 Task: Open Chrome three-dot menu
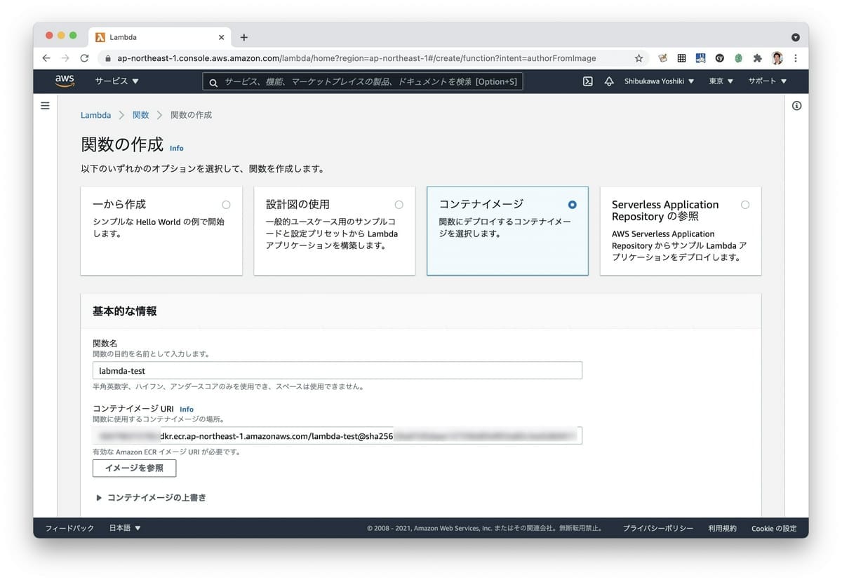(796, 58)
